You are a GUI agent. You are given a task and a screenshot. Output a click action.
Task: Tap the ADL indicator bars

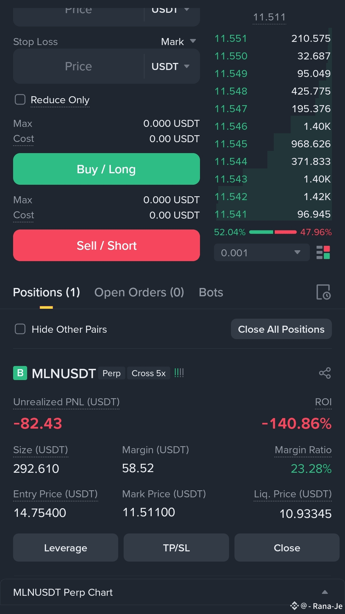(179, 373)
